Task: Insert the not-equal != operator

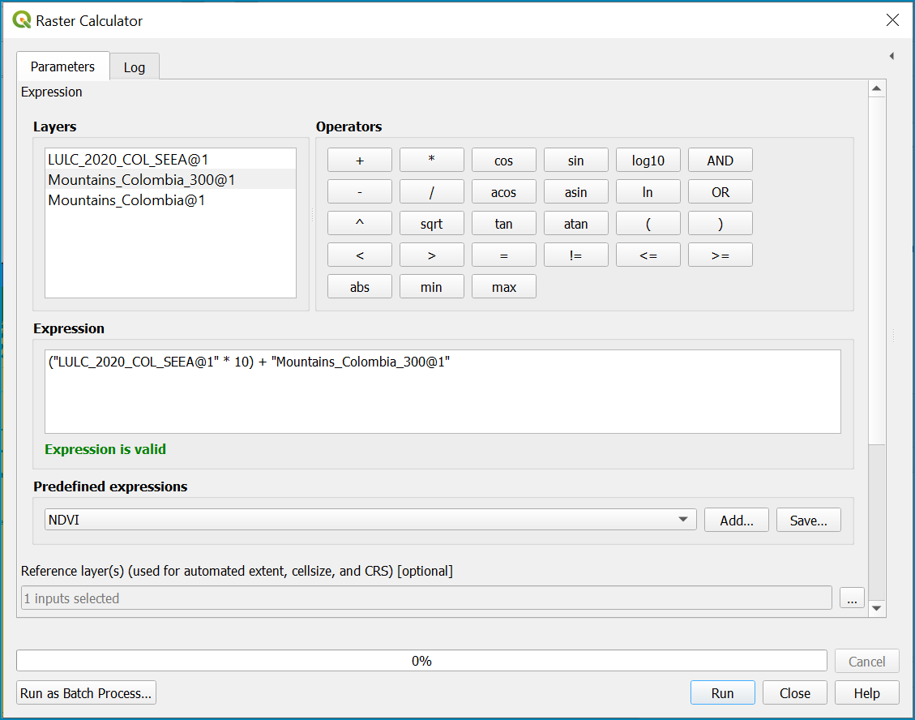Action: pyautogui.click(x=576, y=255)
